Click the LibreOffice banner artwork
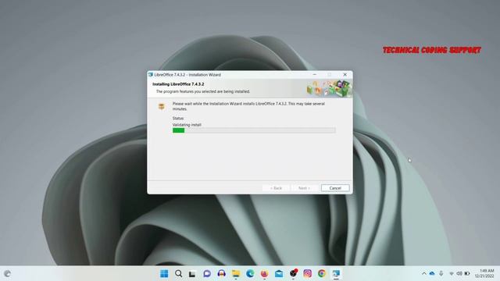 [x=329, y=88]
